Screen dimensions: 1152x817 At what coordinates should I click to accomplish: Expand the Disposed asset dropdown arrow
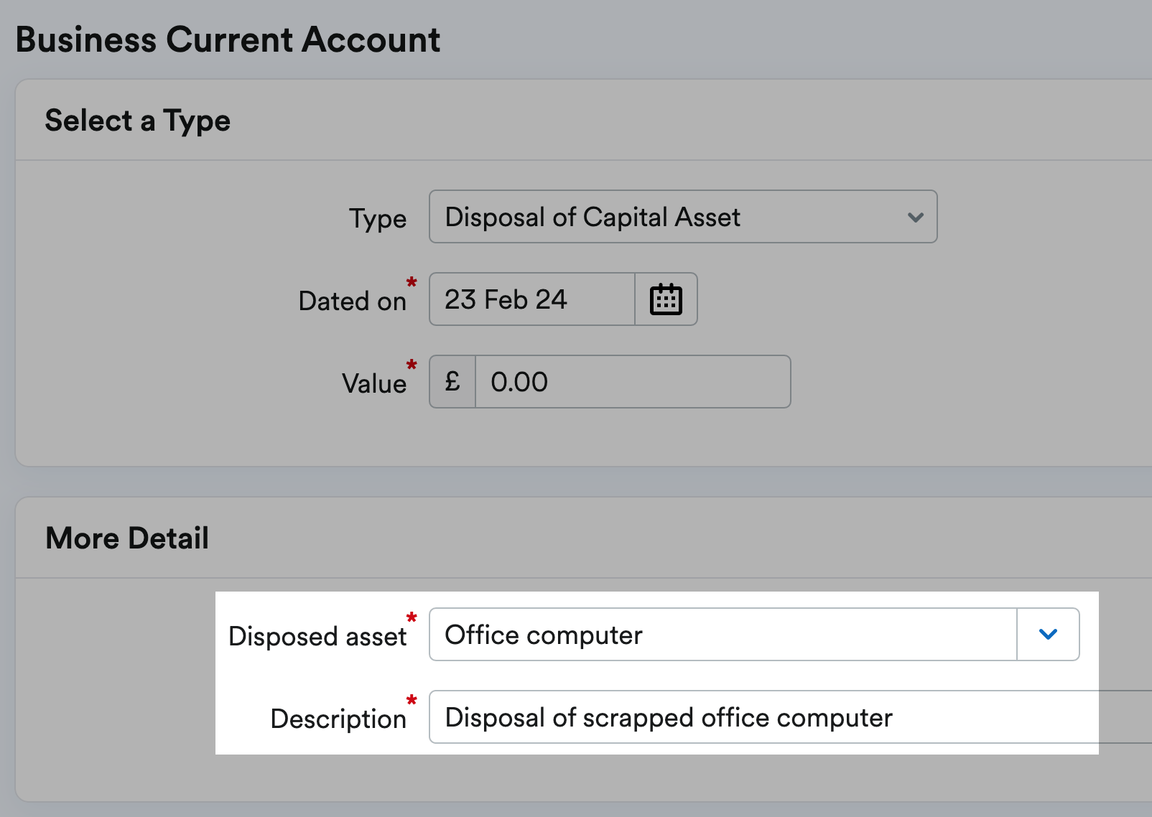1048,635
